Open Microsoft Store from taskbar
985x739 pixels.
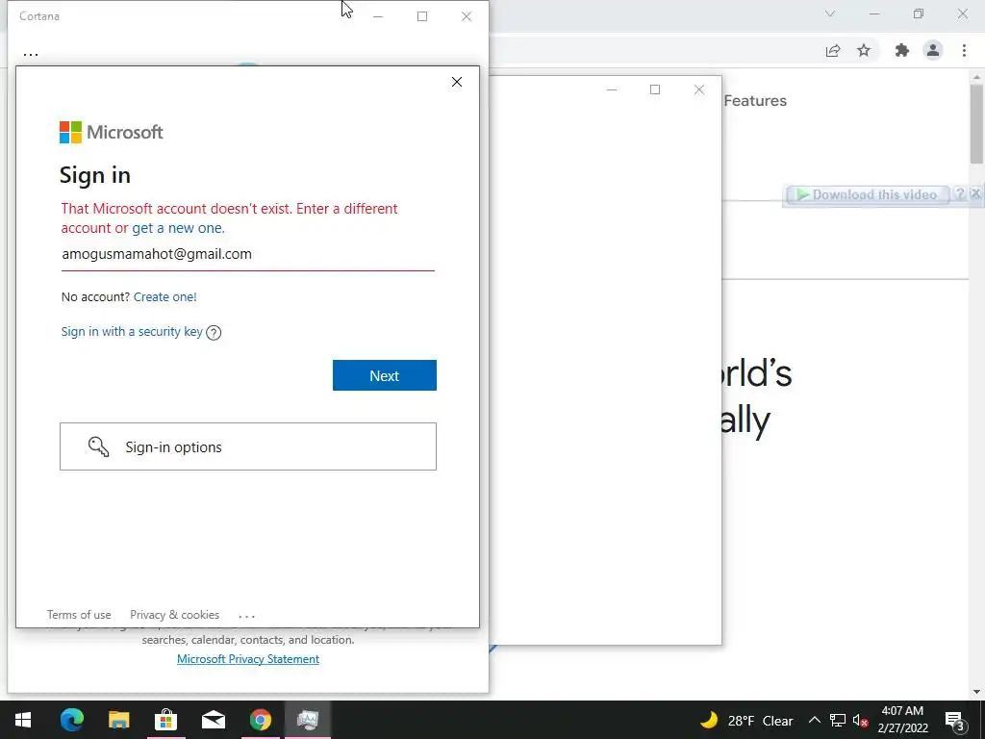coord(165,720)
